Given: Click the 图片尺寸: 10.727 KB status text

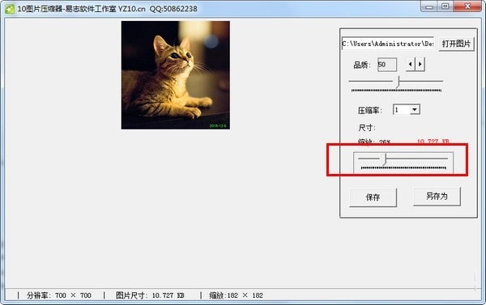Looking at the screenshot, I should (150, 295).
